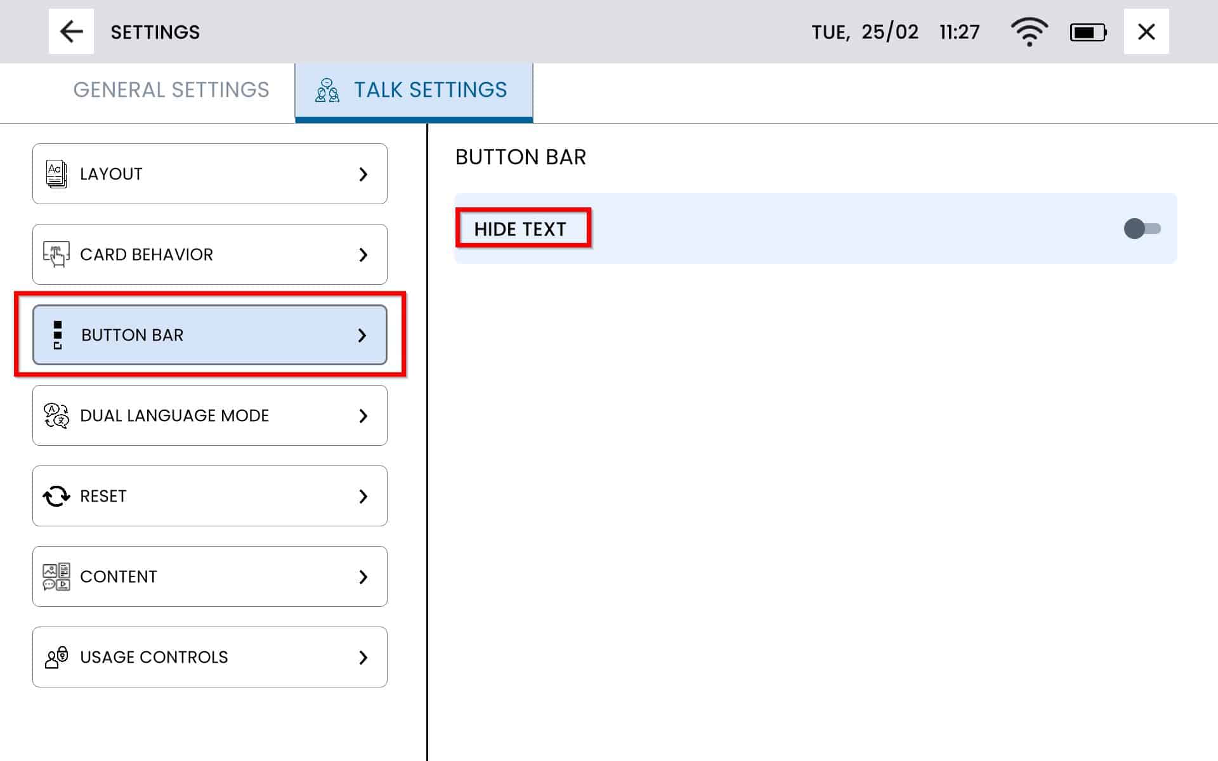Click the Wi-Fi status icon
Viewport: 1218px width, 761px height.
point(1029,32)
